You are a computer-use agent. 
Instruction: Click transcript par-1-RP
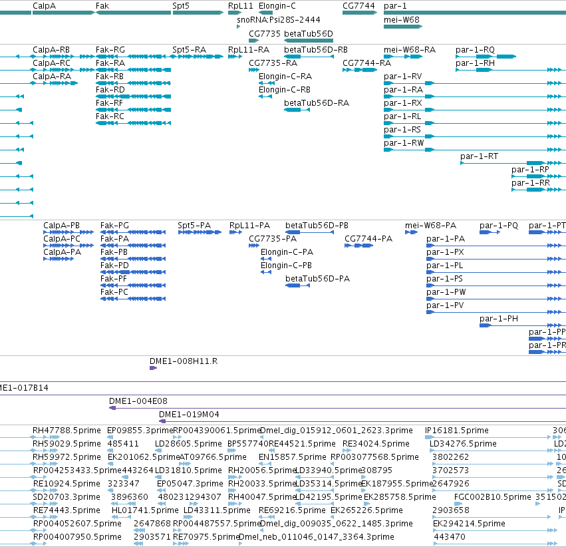[x=539, y=176]
